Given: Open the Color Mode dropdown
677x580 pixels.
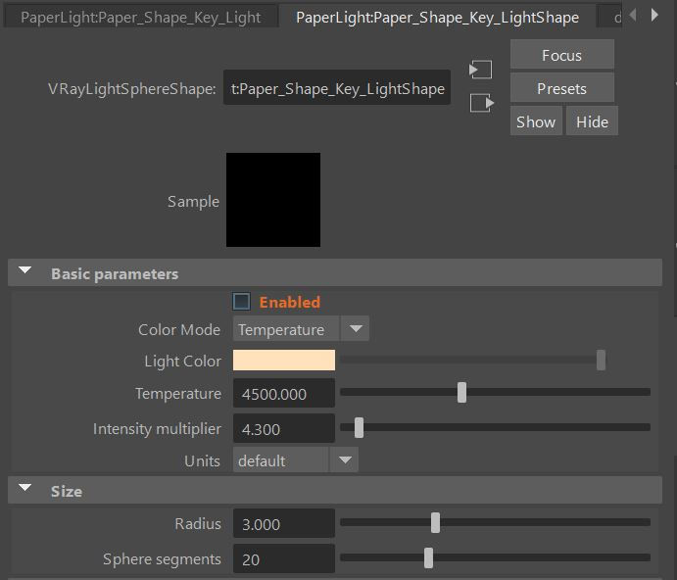Looking at the screenshot, I should coord(301,329).
